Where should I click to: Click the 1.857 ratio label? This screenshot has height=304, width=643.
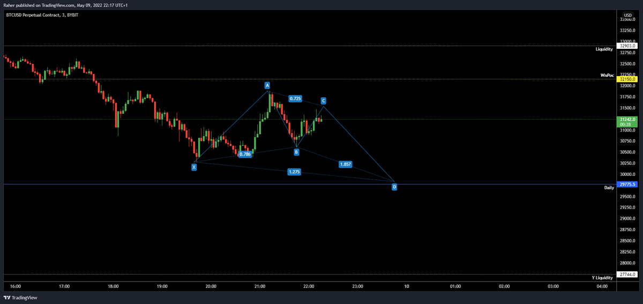coord(346,164)
